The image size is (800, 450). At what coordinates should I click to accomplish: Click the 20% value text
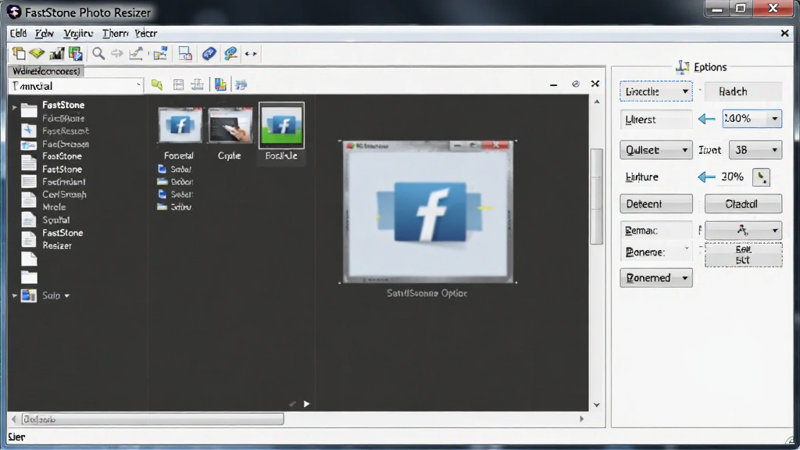pyautogui.click(x=732, y=177)
